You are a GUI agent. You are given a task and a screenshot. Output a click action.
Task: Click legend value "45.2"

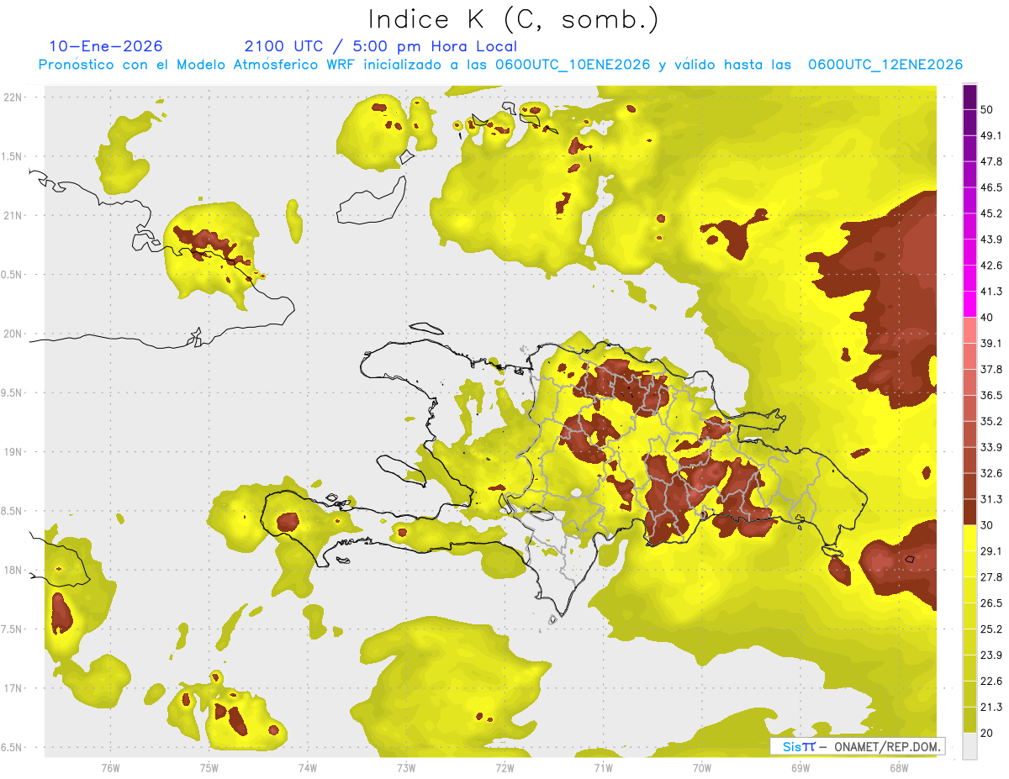(x=991, y=214)
